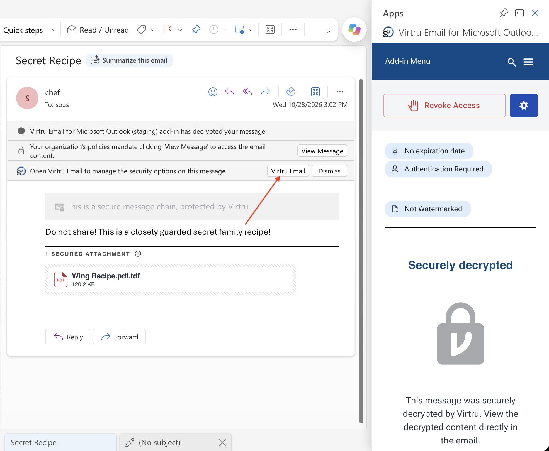This screenshot has height=451, width=549.
Task: Open the toolbar apps grid icon
Action: coord(270,30)
